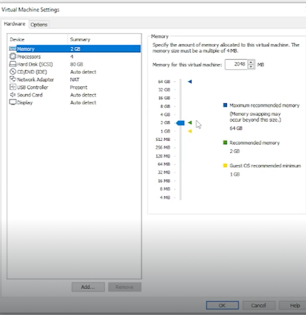Click the 1 GB slider scale label
The width and height of the screenshot is (306, 315).
click(x=165, y=131)
